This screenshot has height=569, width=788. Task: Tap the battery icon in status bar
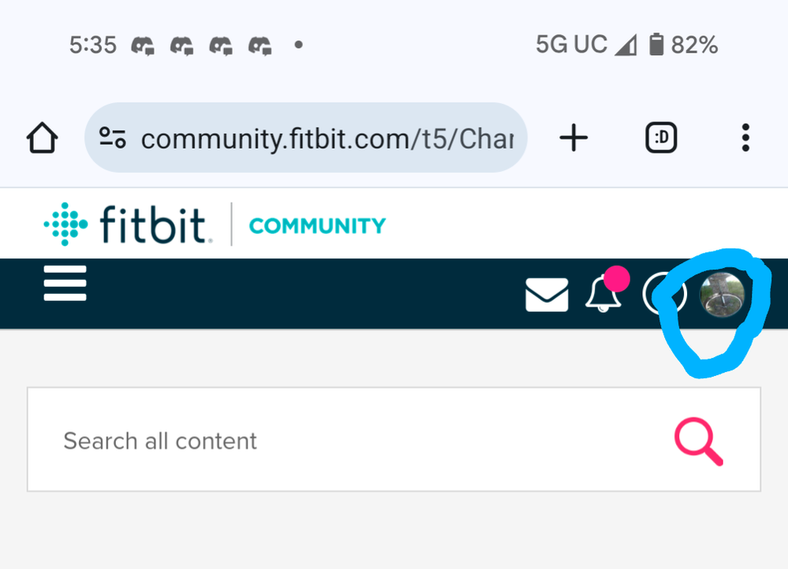click(x=655, y=44)
